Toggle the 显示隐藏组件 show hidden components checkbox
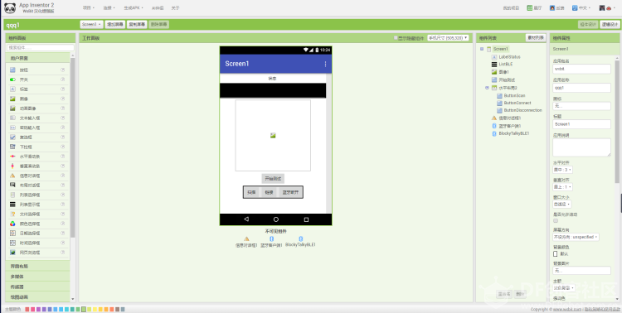This screenshot has height=313, width=622. 396,38
